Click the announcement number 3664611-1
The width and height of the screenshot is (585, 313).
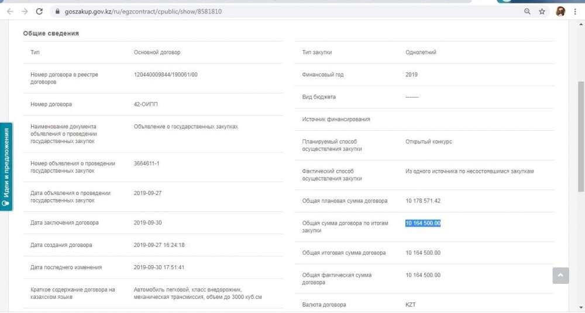tap(146, 164)
